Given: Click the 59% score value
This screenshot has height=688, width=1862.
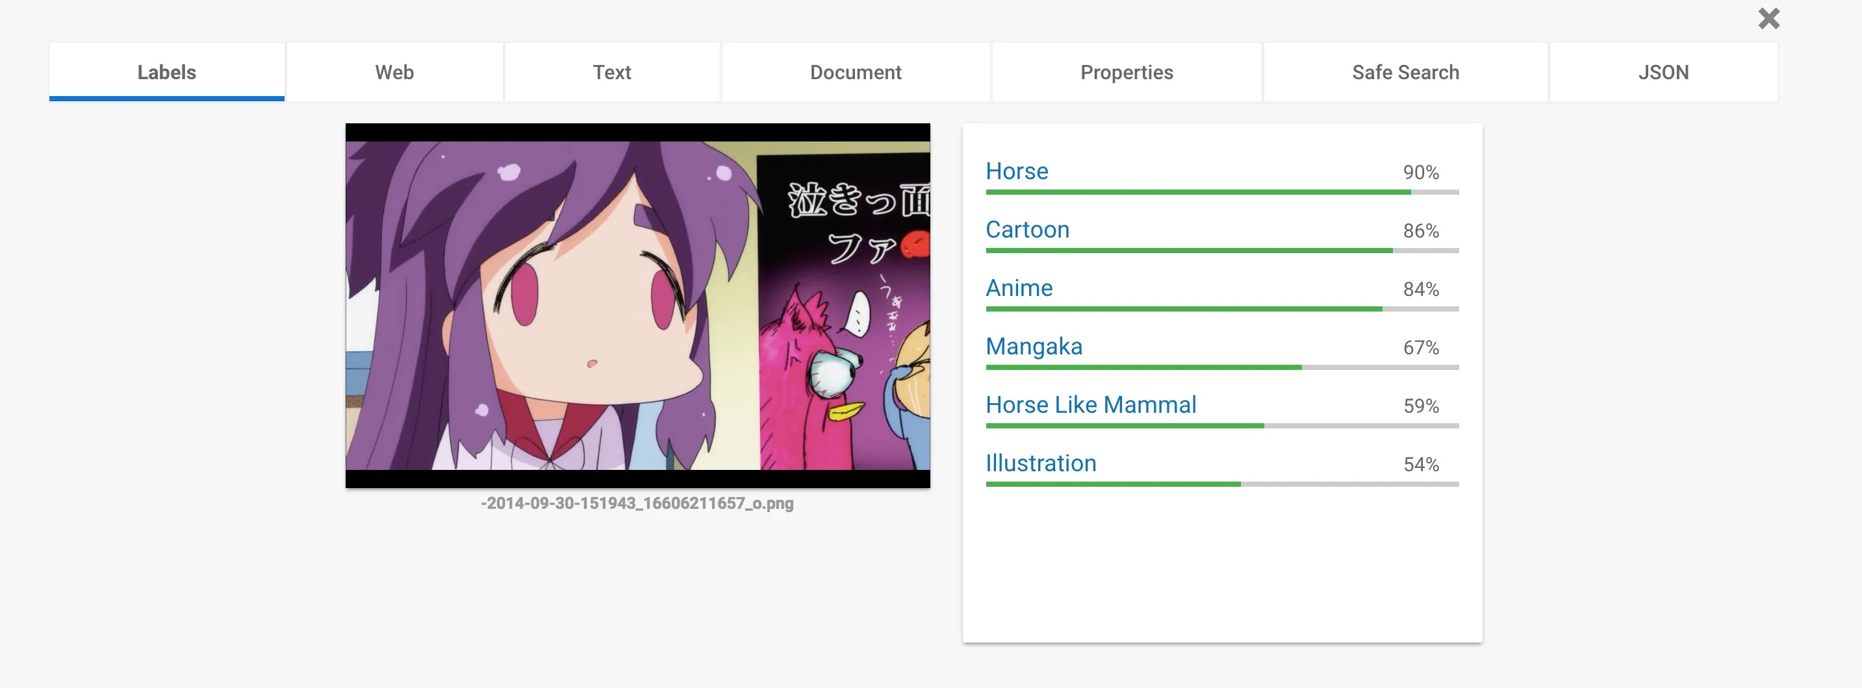Looking at the screenshot, I should click(x=1421, y=406).
